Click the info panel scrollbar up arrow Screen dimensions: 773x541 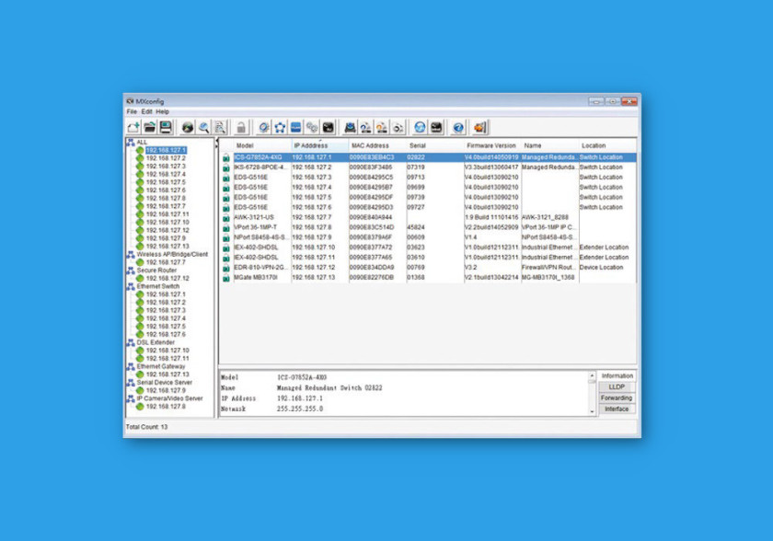click(x=592, y=376)
